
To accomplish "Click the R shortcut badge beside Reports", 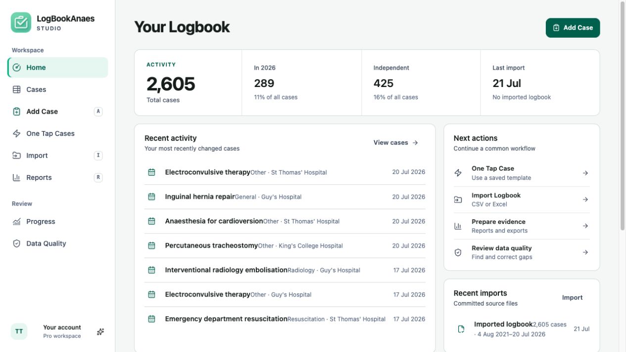I will 98,177.
